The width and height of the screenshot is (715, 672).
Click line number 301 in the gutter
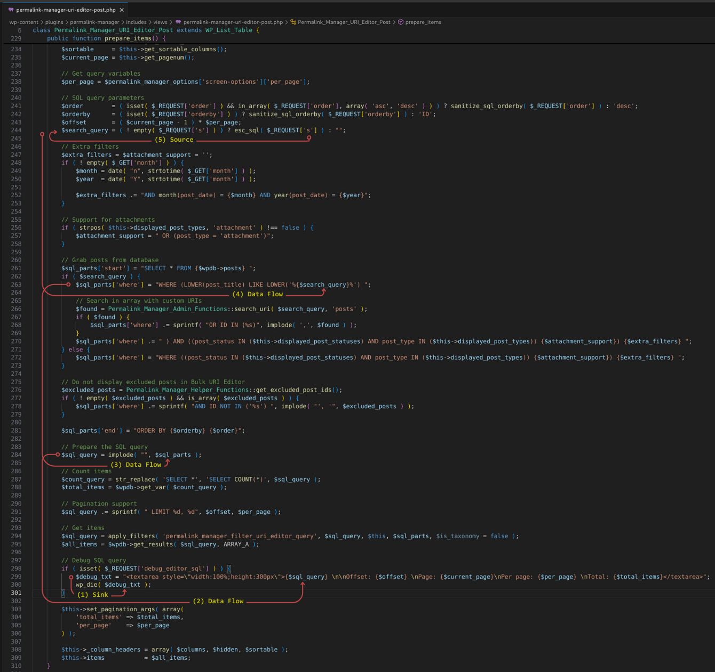16,593
